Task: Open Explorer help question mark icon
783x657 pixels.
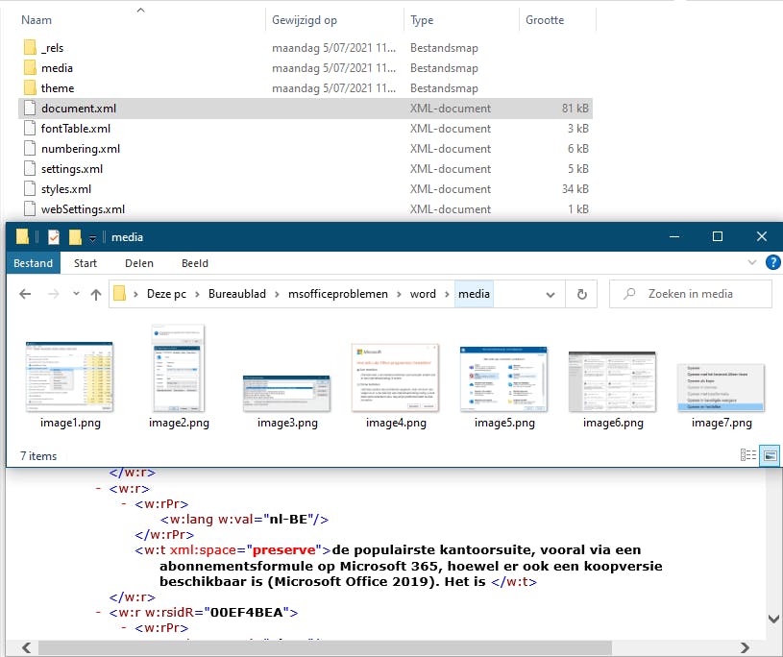Action: pyautogui.click(x=771, y=263)
